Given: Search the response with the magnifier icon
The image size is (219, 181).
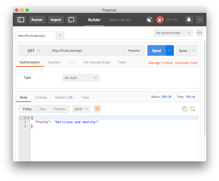Looking at the screenshot, I should [193, 109].
